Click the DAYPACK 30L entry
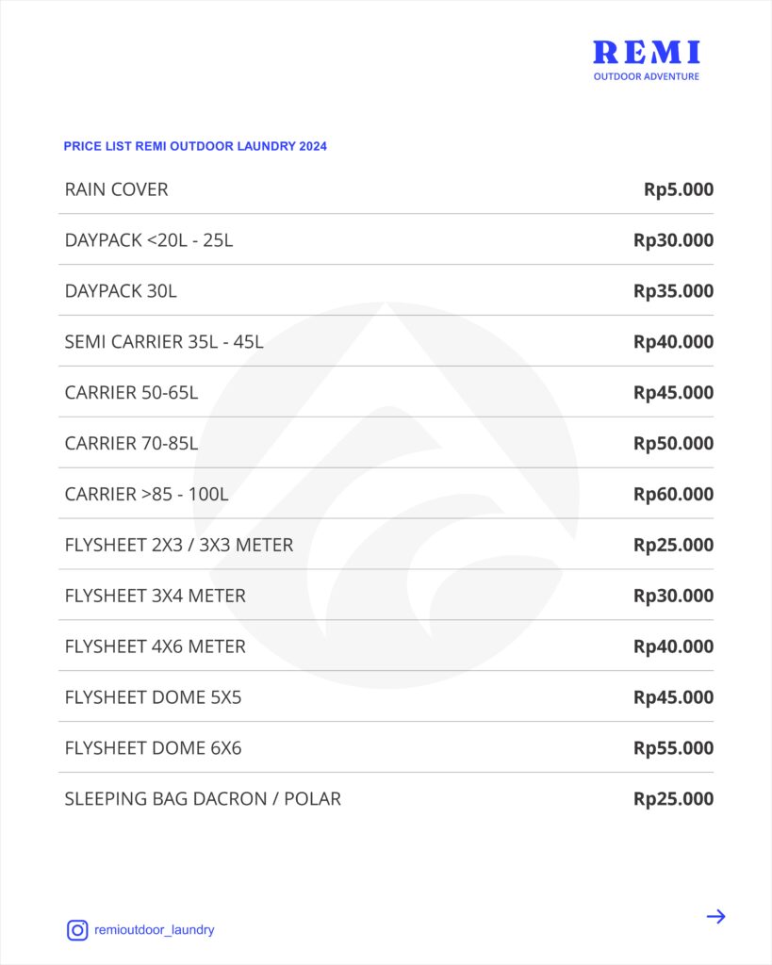772x965 pixels. (x=386, y=290)
